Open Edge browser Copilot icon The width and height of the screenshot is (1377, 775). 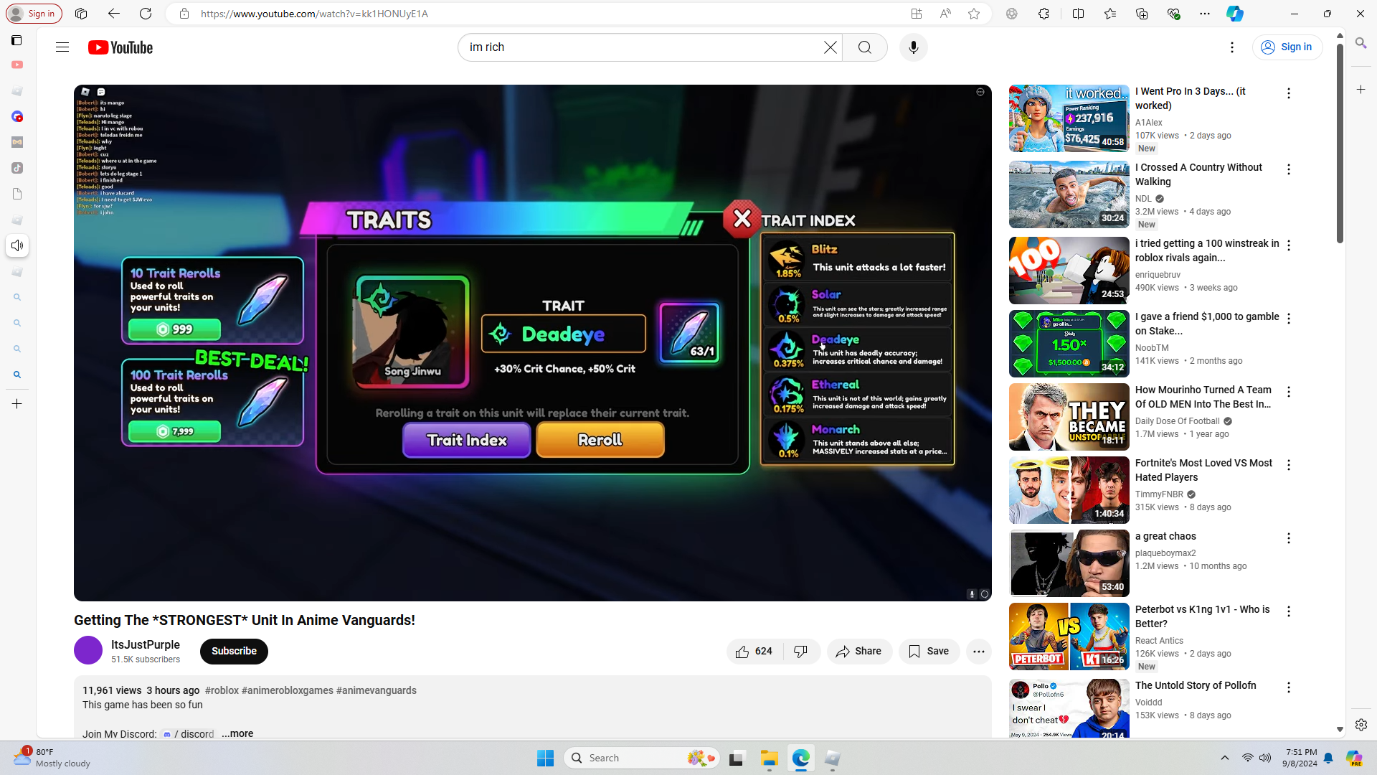[1234, 14]
